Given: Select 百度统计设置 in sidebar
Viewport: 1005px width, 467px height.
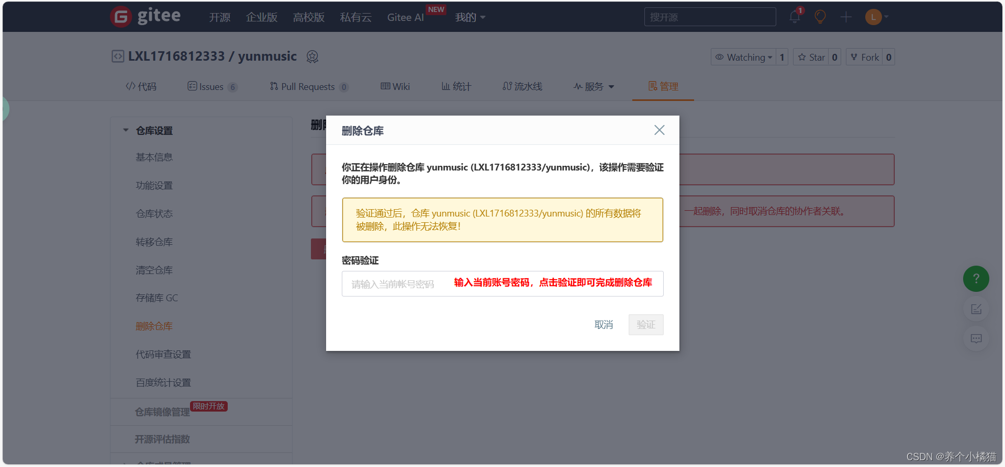Looking at the screenshot, I should click(x=163, y=382).
